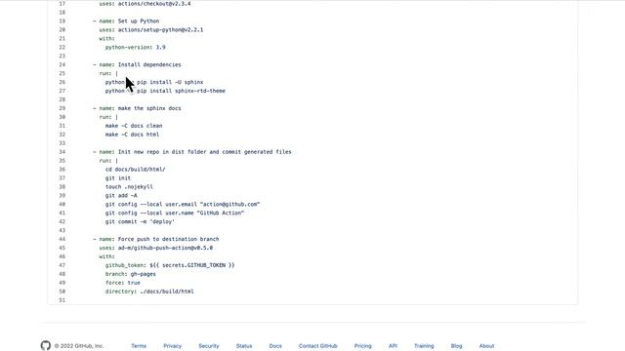This screenshot has height=351, width=625.
Task: Select line number 22
Action: [x=62, y=48]
